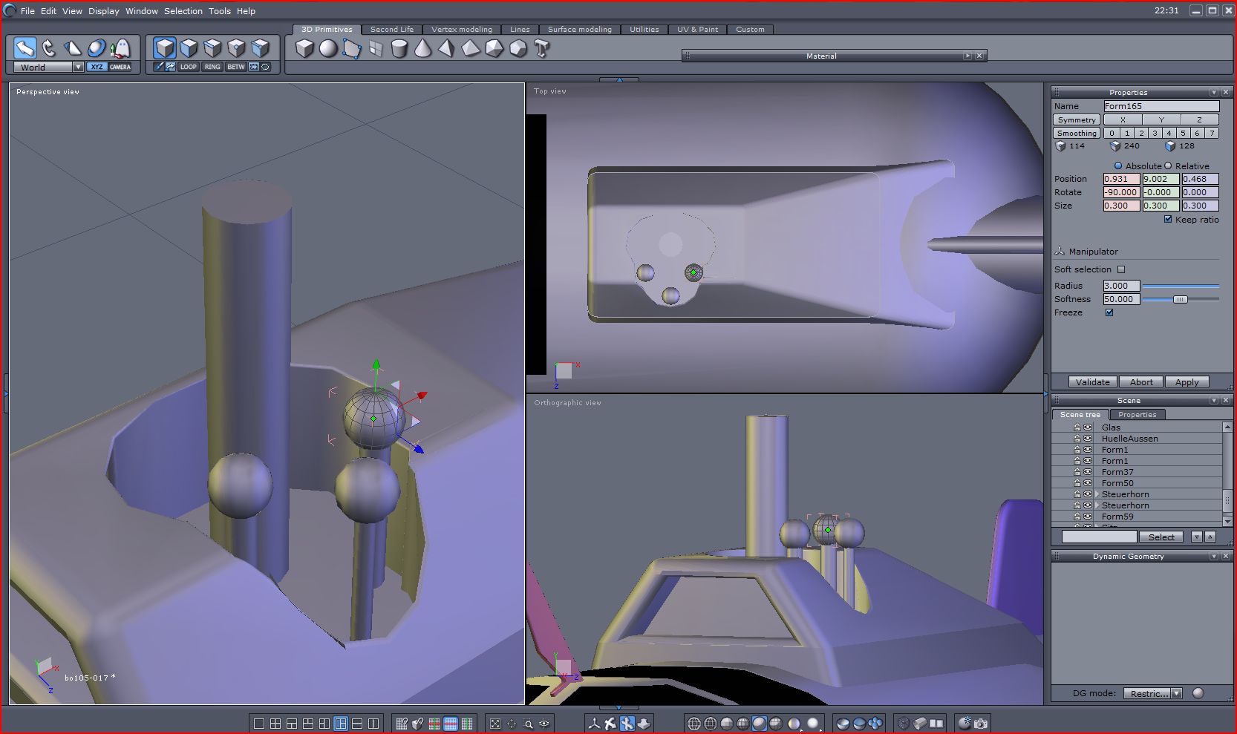Activate the Rotate manipulator tool
The height and width of the screenshot is (734, 1237).
[x=49, y=48]
